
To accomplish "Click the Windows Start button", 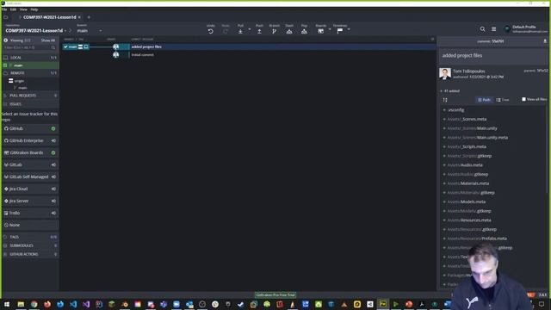I will tap(7, 304).
